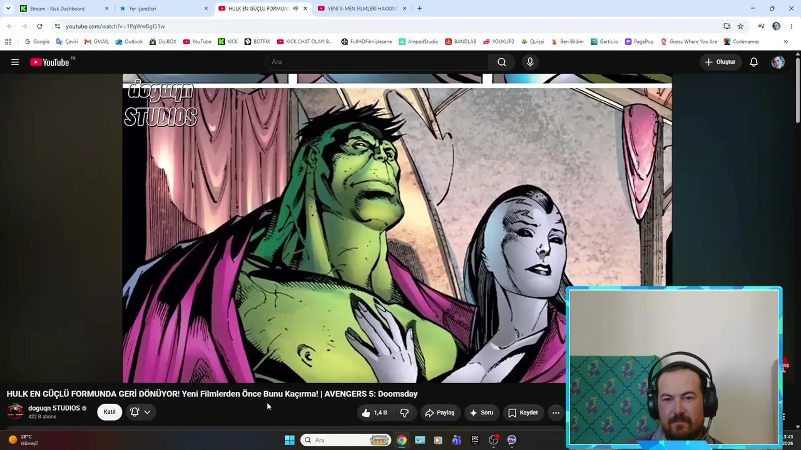Open the PagePop bookmark
Image resolution: width=801 pixels, height=450 pixels.
coord(639,42)
